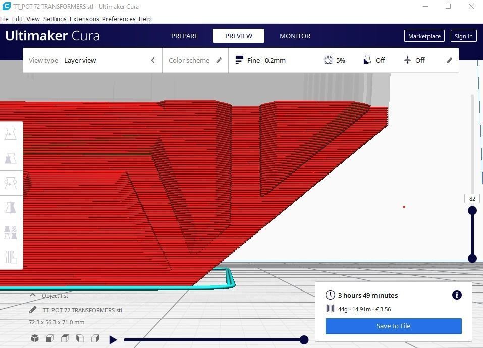Play the layer simulation
This screenshot has width=483, height=348.
[113, 340]
